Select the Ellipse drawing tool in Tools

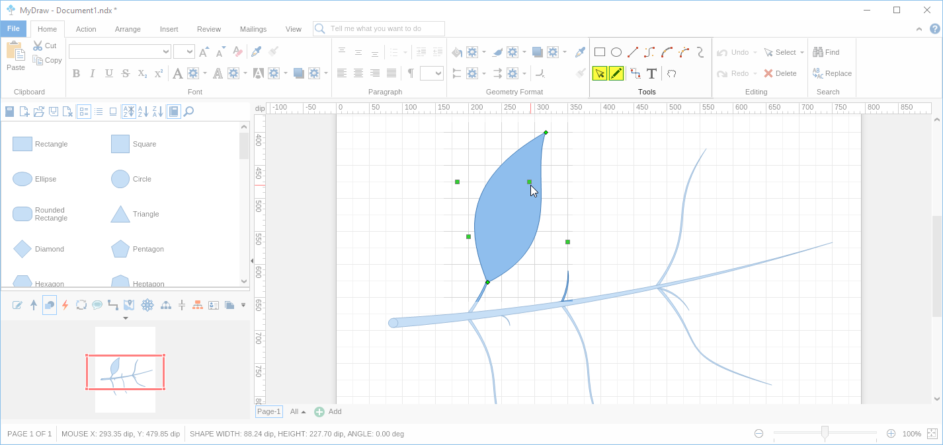pos(616,52)
